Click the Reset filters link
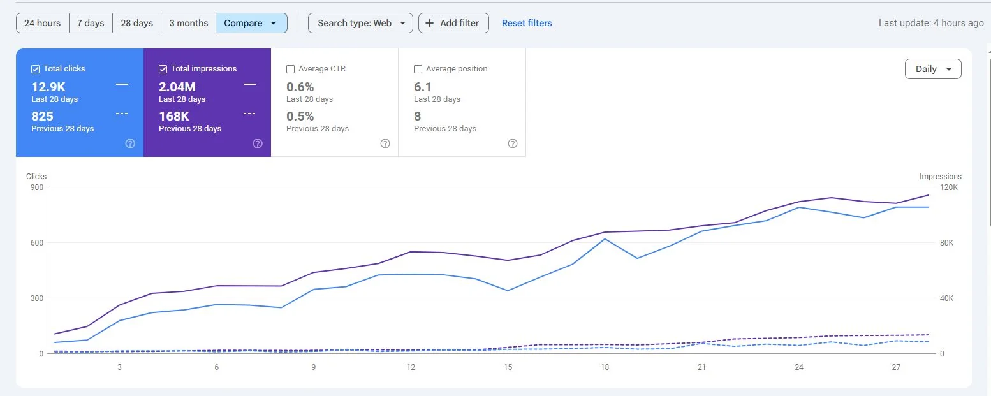This screenshot has height=396, width=991. point(527,23)
